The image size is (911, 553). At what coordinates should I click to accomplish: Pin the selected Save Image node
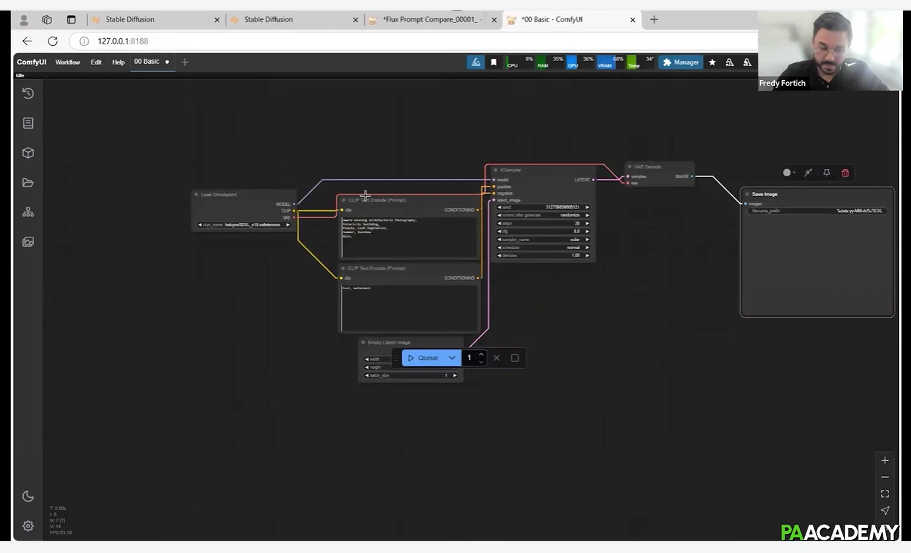pyautogui.click(x=827, y=173)
